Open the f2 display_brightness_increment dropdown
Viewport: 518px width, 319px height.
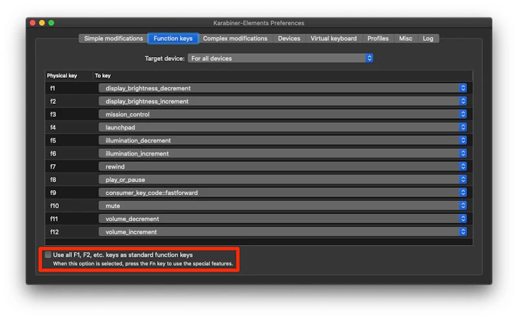click(282, 101)
